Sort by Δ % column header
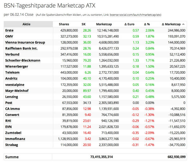Image resolution: width=190 pixels, height=162 pixels. point(147,24)
